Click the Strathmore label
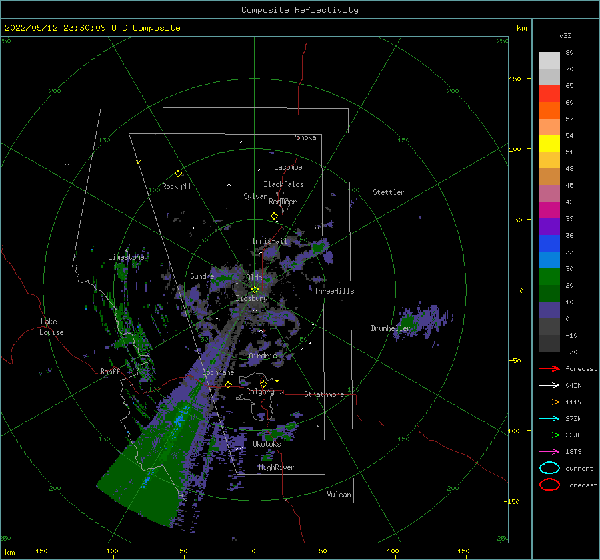This screenshot has width=600, height=560. [x=324, y=394]
